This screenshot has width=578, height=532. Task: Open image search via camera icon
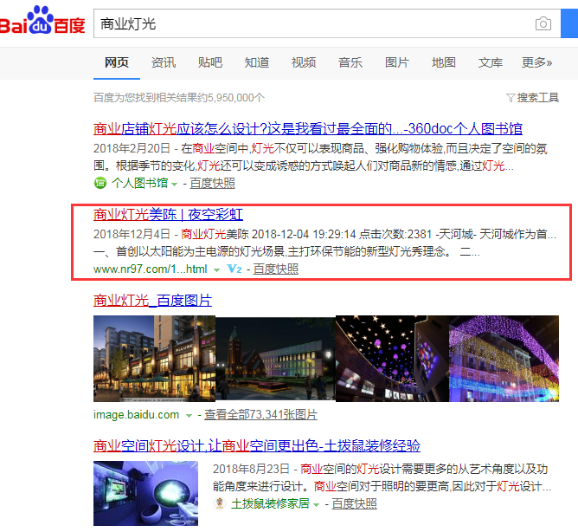click(x=543, y=24)
